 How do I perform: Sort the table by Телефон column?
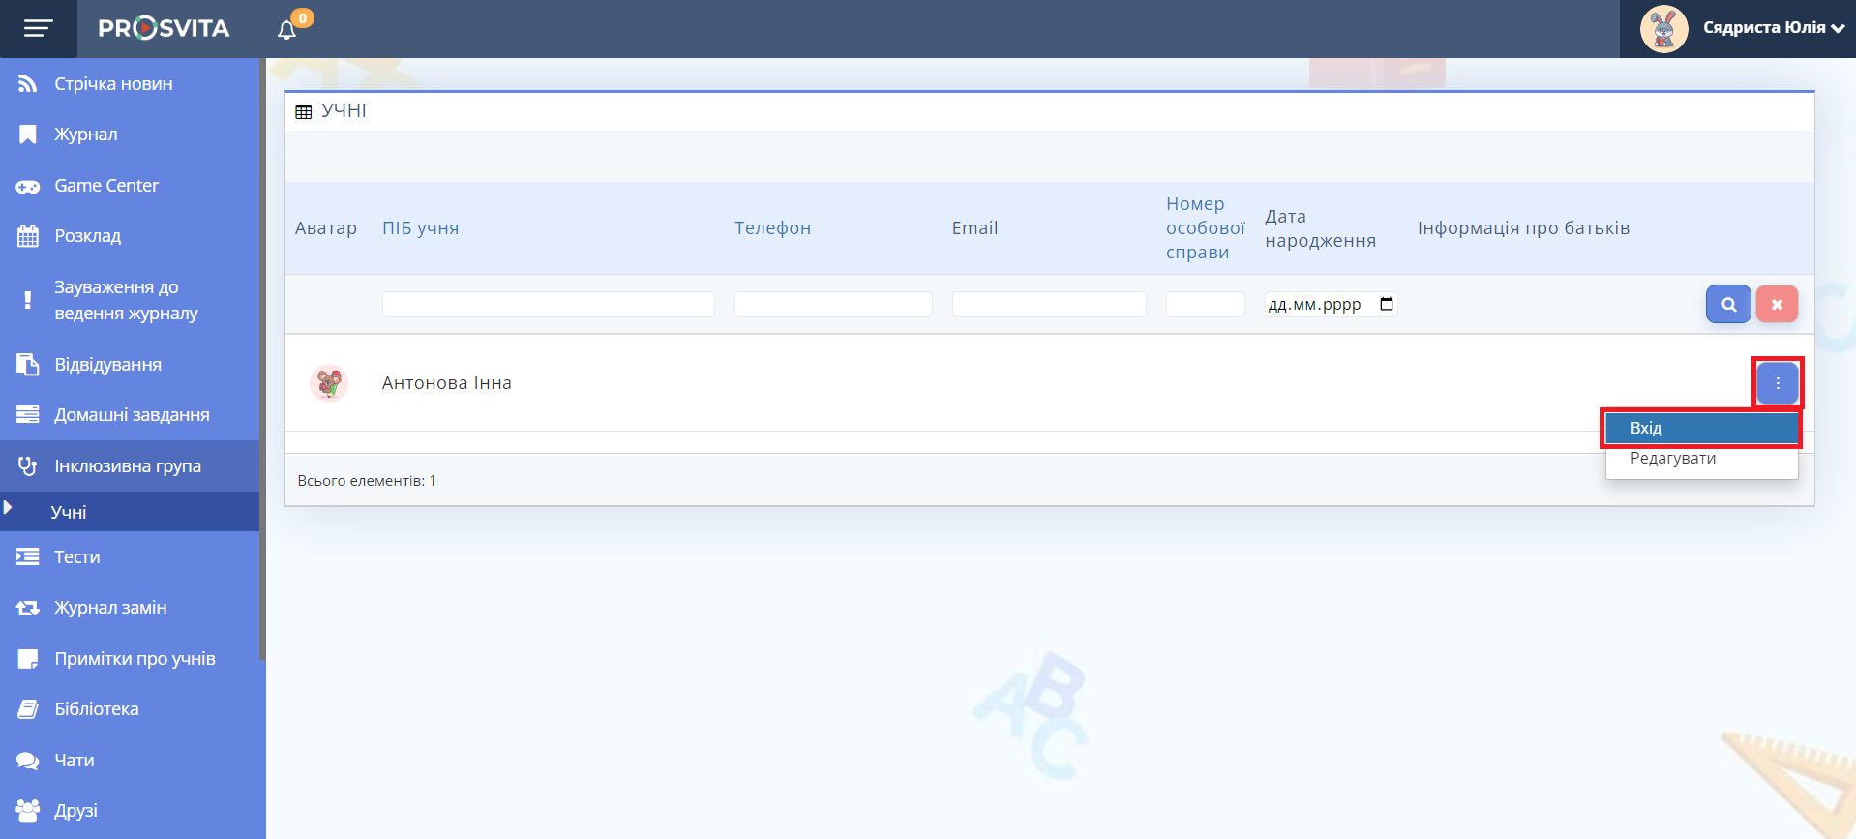click(772, 228)
